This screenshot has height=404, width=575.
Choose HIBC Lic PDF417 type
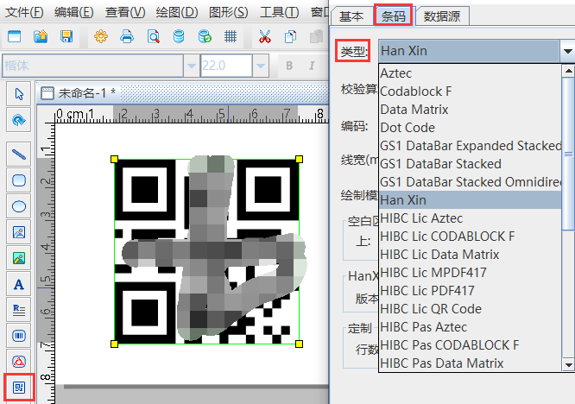[471, 291]
